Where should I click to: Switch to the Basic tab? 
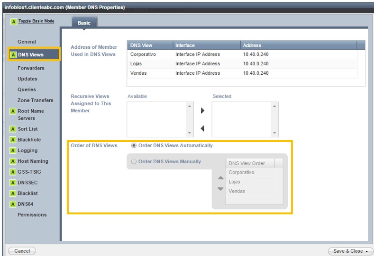[x=84, y=23]
